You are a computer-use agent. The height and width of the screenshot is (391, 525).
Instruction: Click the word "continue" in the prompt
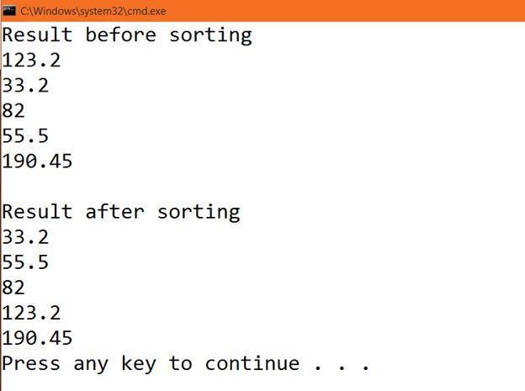(x=252, y=363)
